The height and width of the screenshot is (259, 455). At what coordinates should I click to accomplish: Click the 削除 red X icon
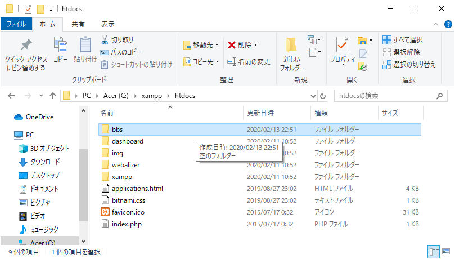click(232, 44)
